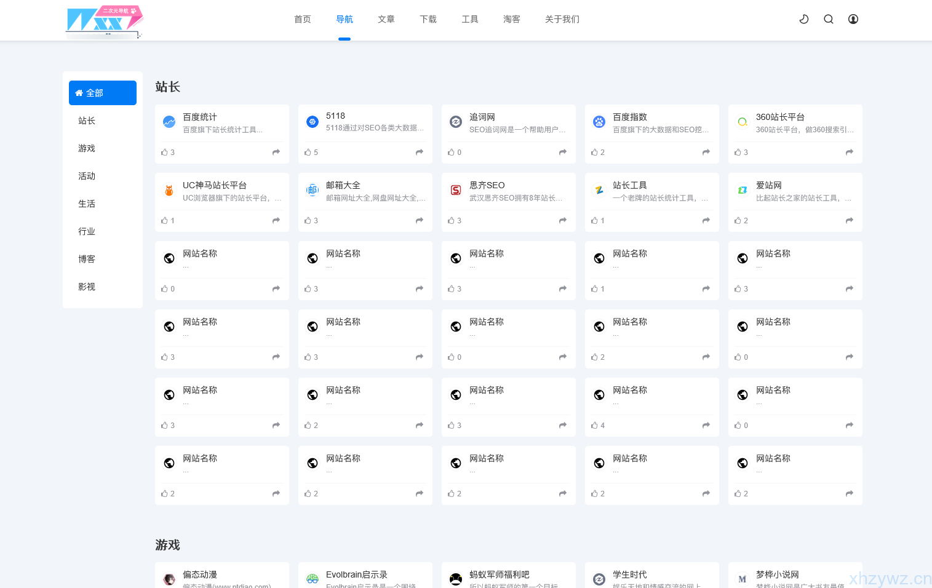
Task: Select the 影视 sidebar category
Action: pos(87,287)
